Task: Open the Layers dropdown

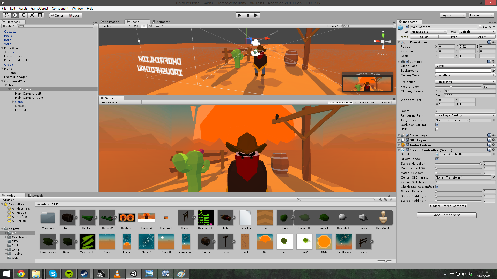Action: (x=453, y=15)
